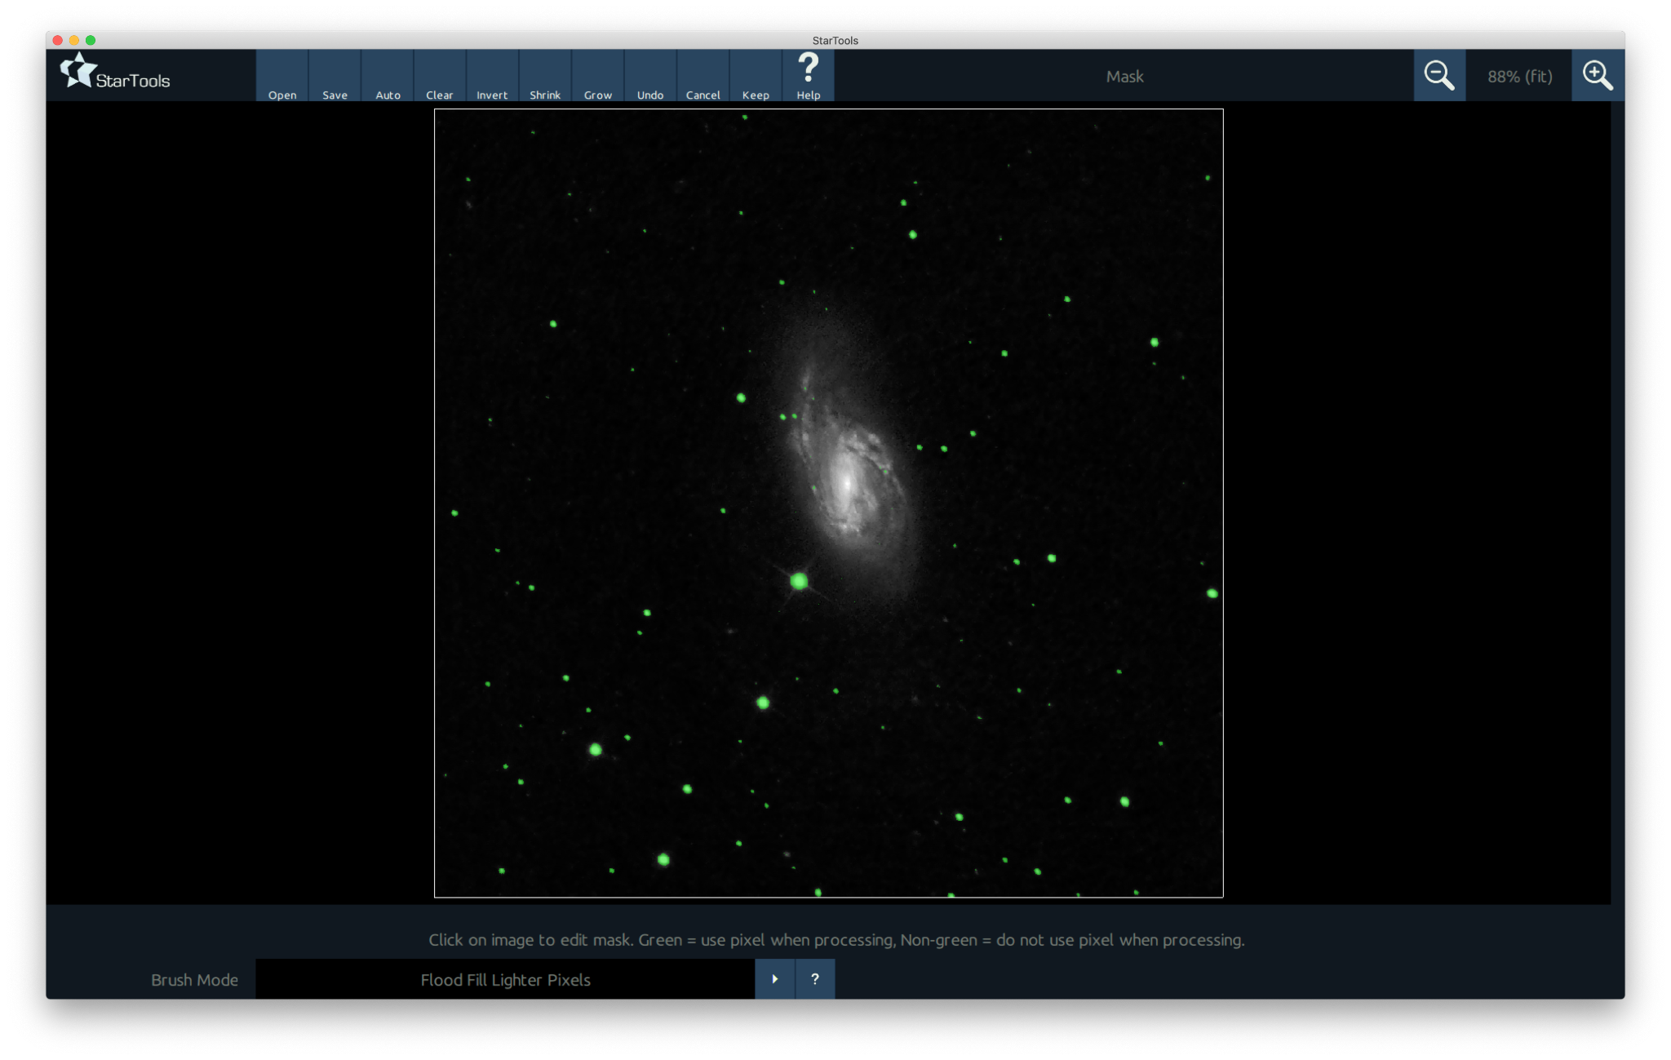Run Auto mask generation
The image size is (1671, 1060).
pyautogui.click(x=388, y=76)
